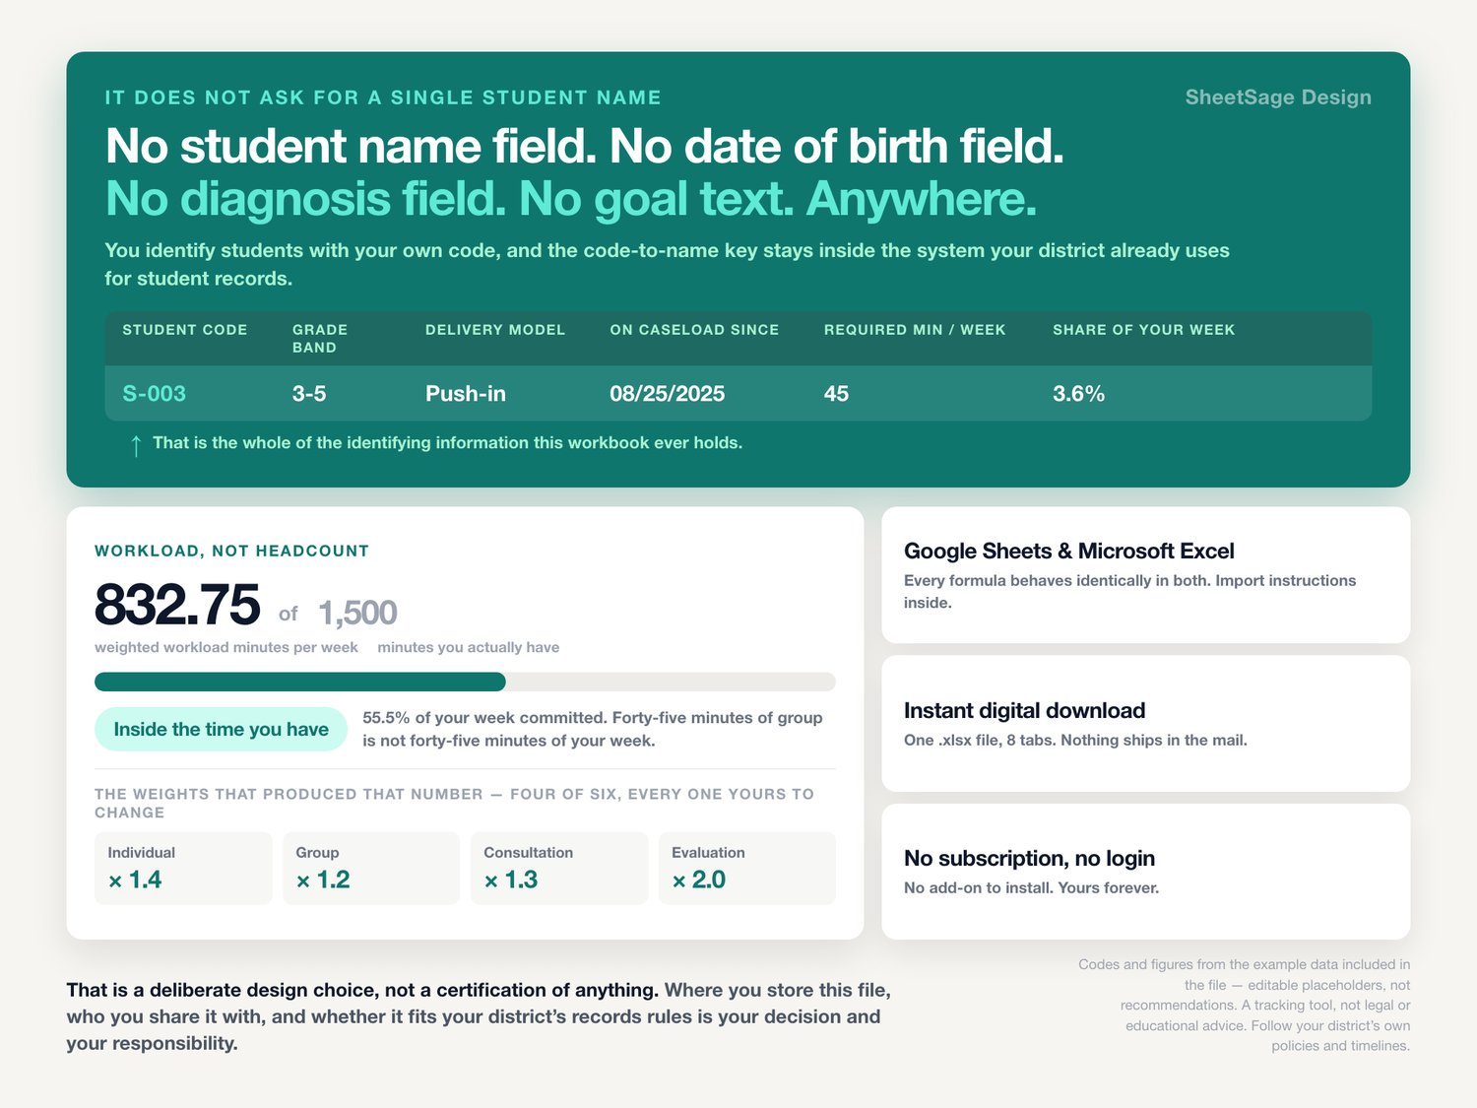Open the Individual × 1.4 weight tile
1477x1108 pixels.
coord(183,868)
